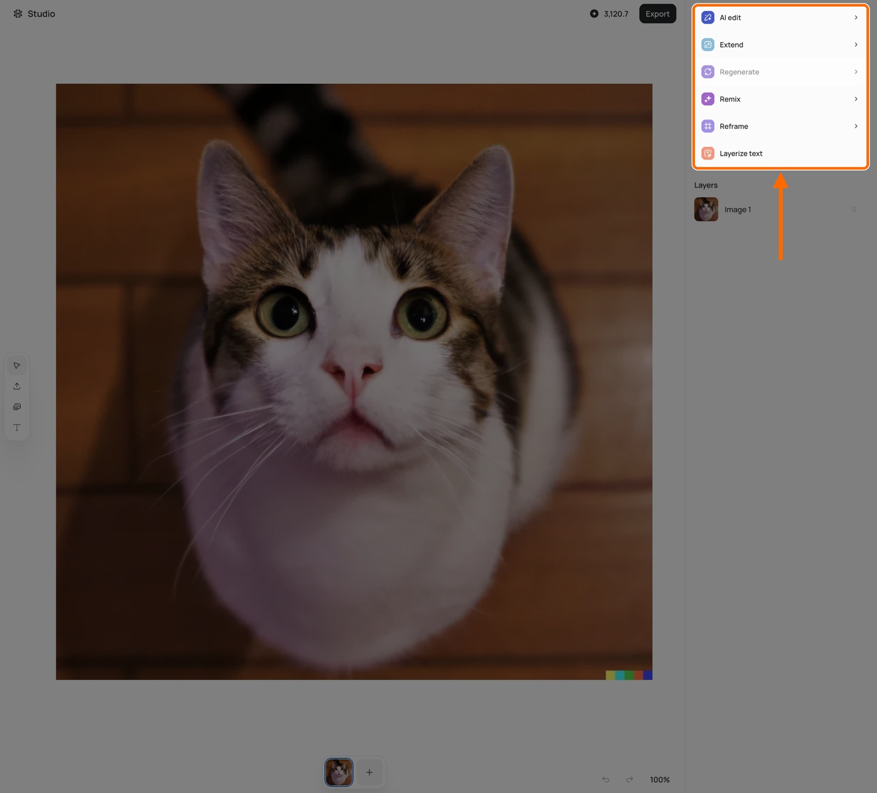Screen dimensions: 877x793
Task: Select the Image 1 layer thumbnail
Action: click(706, 209)
